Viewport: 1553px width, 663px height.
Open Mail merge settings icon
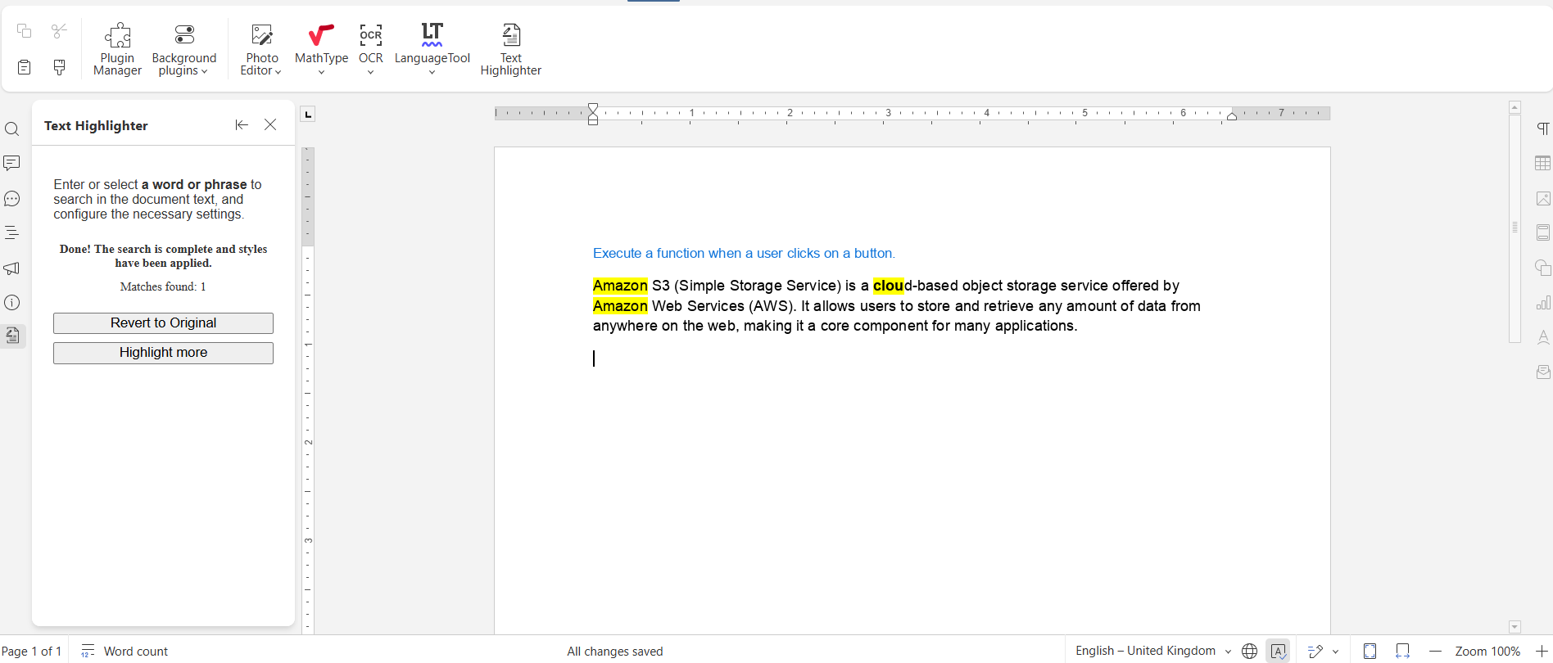tap(1543, 372)
